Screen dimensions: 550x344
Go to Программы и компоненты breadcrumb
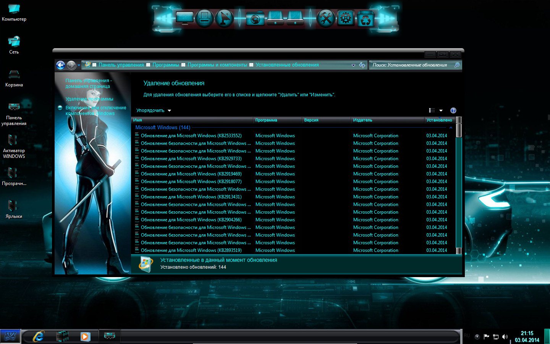pos(217,65)
